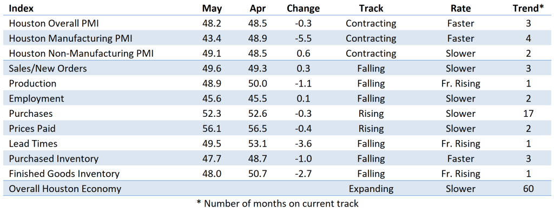Select the Change column header
The image size is (554, 212).
click(x=303, y=9)
